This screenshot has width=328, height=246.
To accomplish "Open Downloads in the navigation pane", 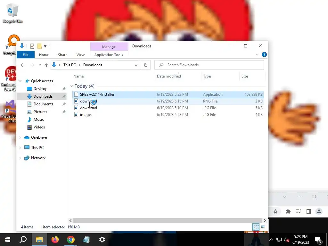I will (43, 96).
